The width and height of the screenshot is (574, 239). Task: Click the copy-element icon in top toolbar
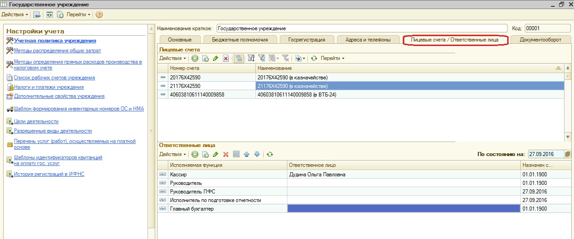coord(60,14)
